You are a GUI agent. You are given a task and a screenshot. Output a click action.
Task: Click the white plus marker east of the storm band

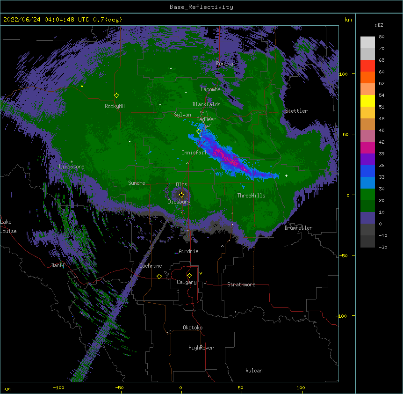pos(286,175)
